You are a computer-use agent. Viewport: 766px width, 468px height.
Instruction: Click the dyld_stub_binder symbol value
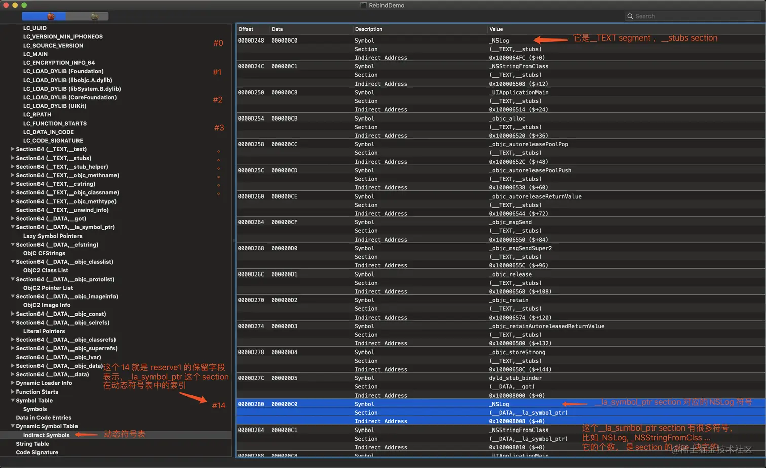click(x=515, y=378)
